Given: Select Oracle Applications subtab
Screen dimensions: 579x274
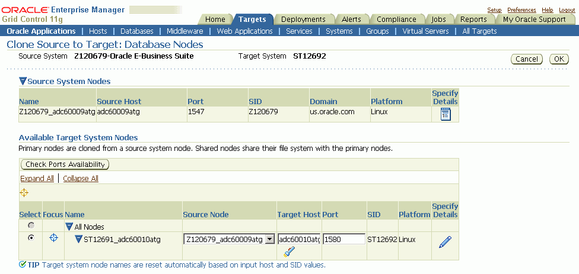Looking at the screenshot, I should tap(41, 31).
